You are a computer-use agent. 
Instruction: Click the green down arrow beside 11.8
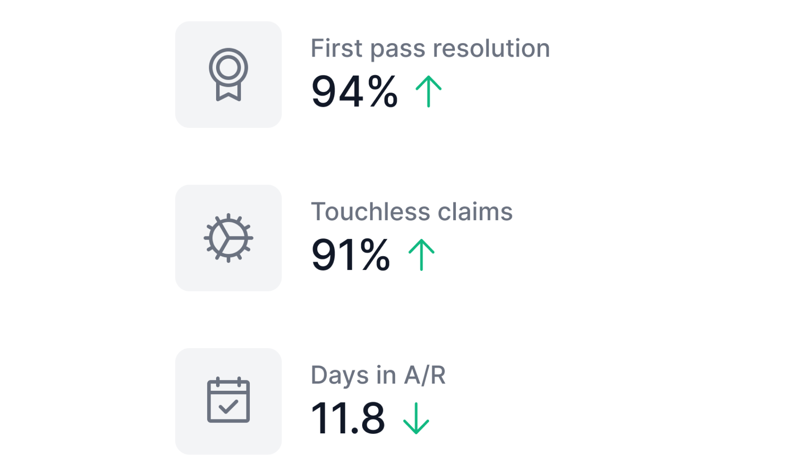point(416,418)
